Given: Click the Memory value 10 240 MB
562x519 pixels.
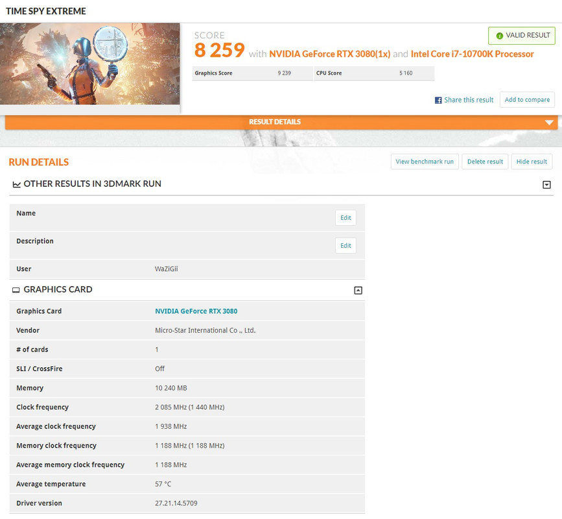Looking at the screenshot, I should tap(170, 388).
